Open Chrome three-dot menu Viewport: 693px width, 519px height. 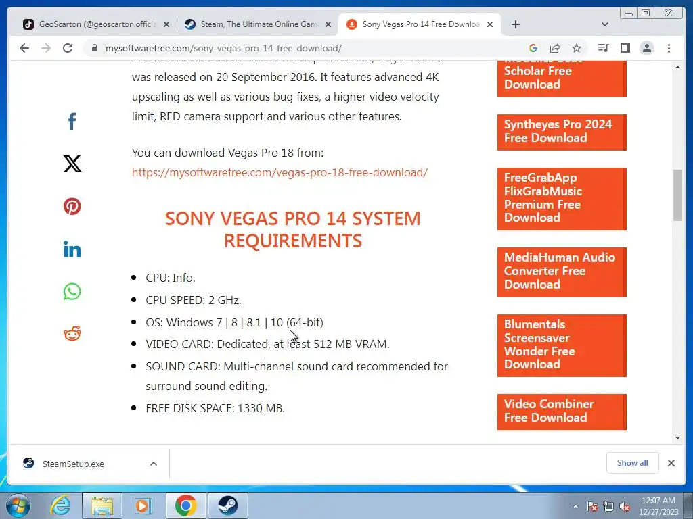[x=669, y=48]
